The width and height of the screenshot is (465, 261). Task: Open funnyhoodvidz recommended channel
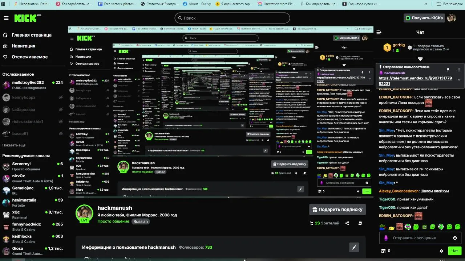(33, 227)
